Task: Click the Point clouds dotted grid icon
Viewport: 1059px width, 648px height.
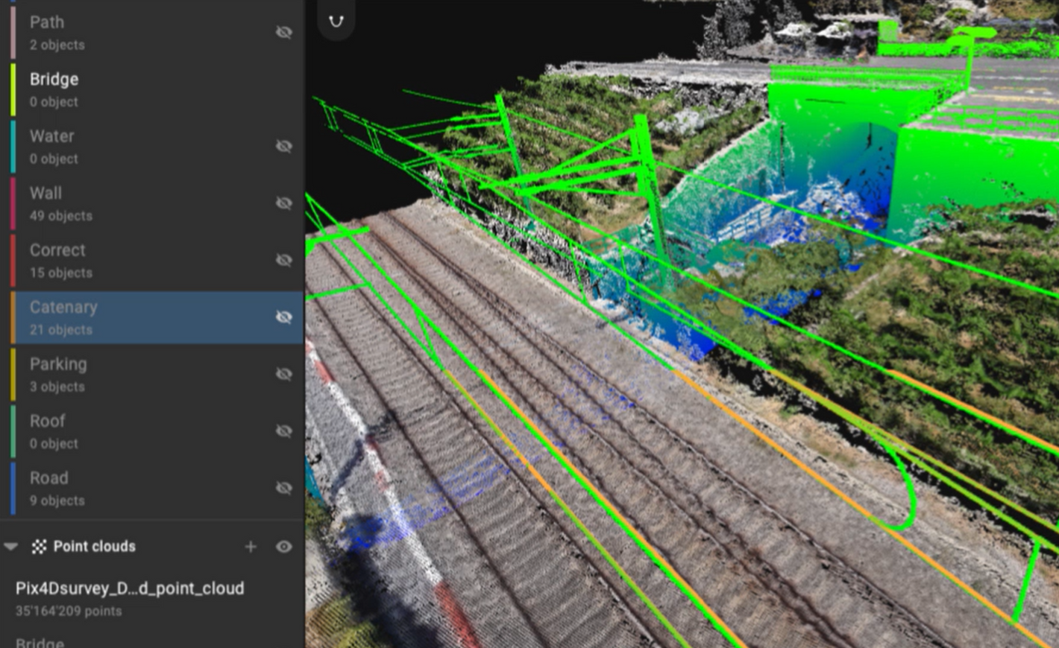Action: click(39, 547)
